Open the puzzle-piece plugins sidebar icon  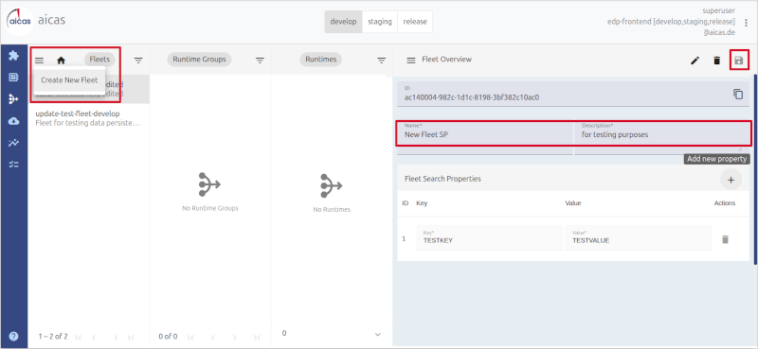[14, 55]
